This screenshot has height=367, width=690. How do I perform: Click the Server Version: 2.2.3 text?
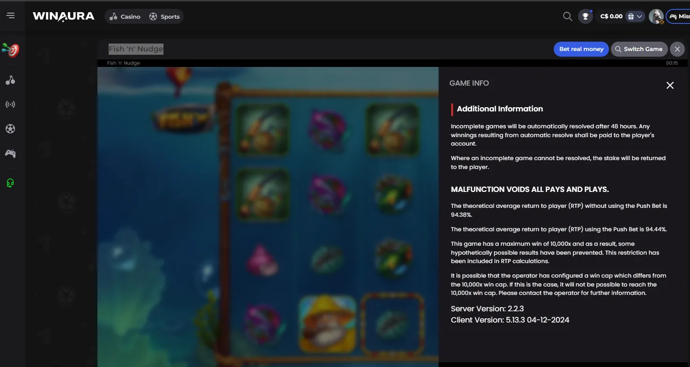click(x=487, y=309)
